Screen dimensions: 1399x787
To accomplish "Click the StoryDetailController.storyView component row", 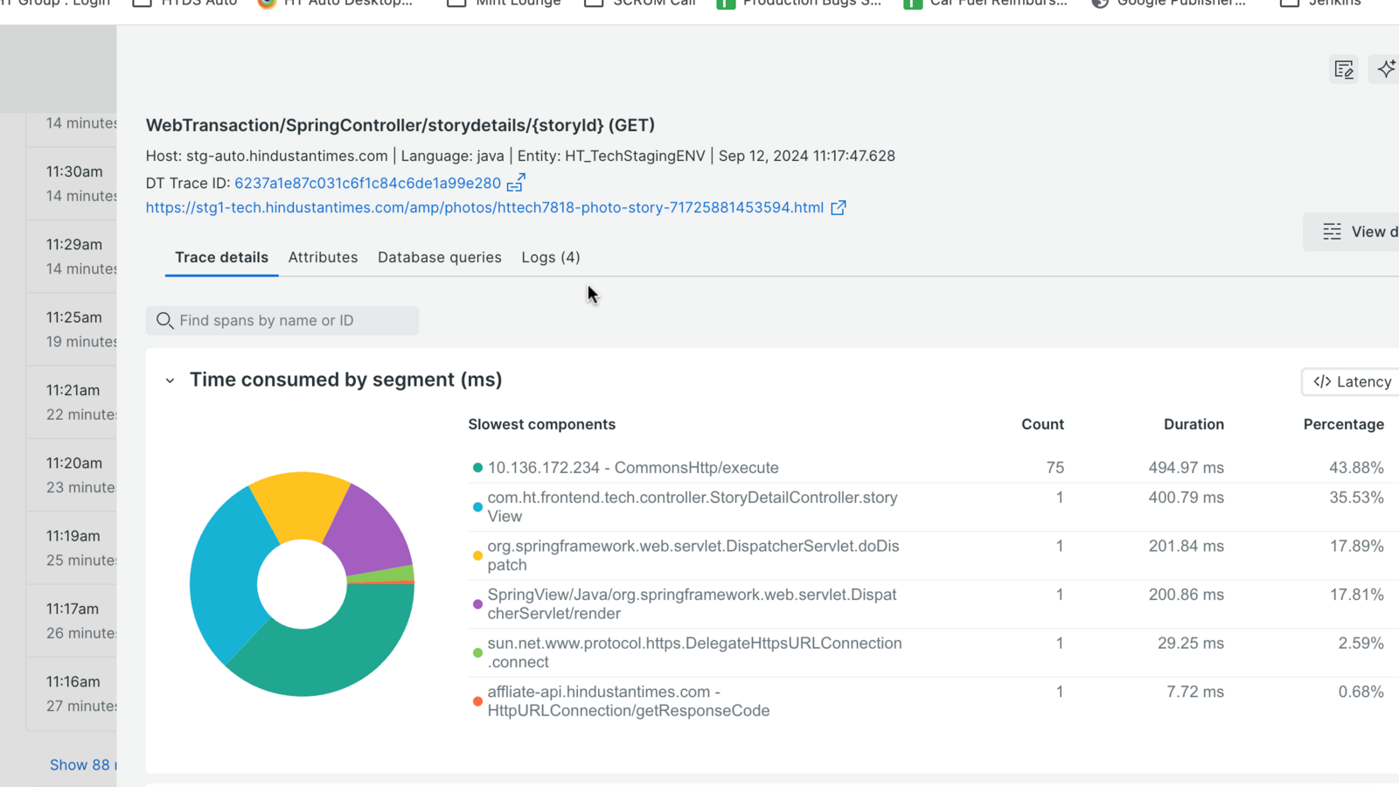I will click(692, 506).
